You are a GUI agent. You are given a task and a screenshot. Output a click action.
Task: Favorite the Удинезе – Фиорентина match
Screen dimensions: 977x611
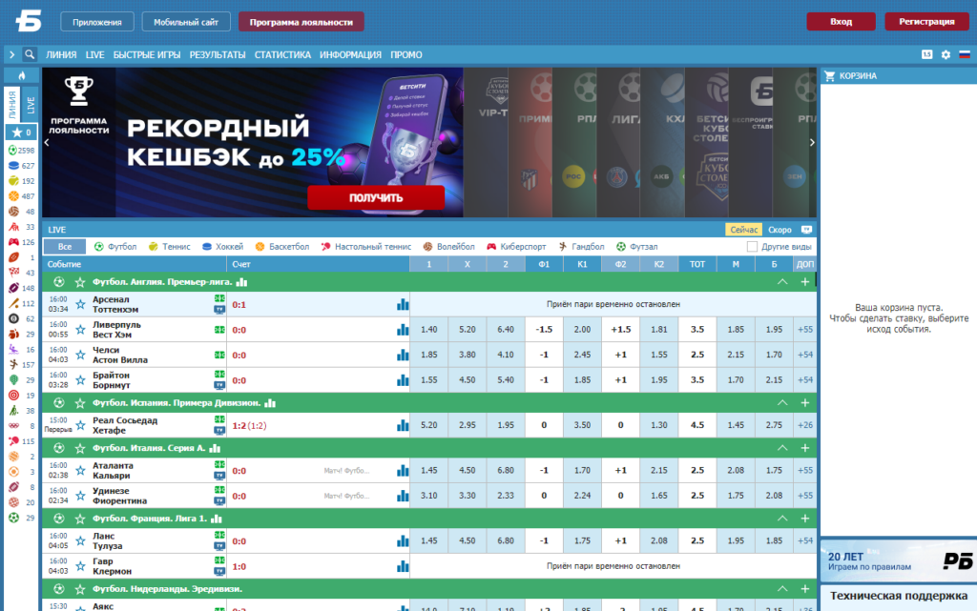tap(80, 496)
